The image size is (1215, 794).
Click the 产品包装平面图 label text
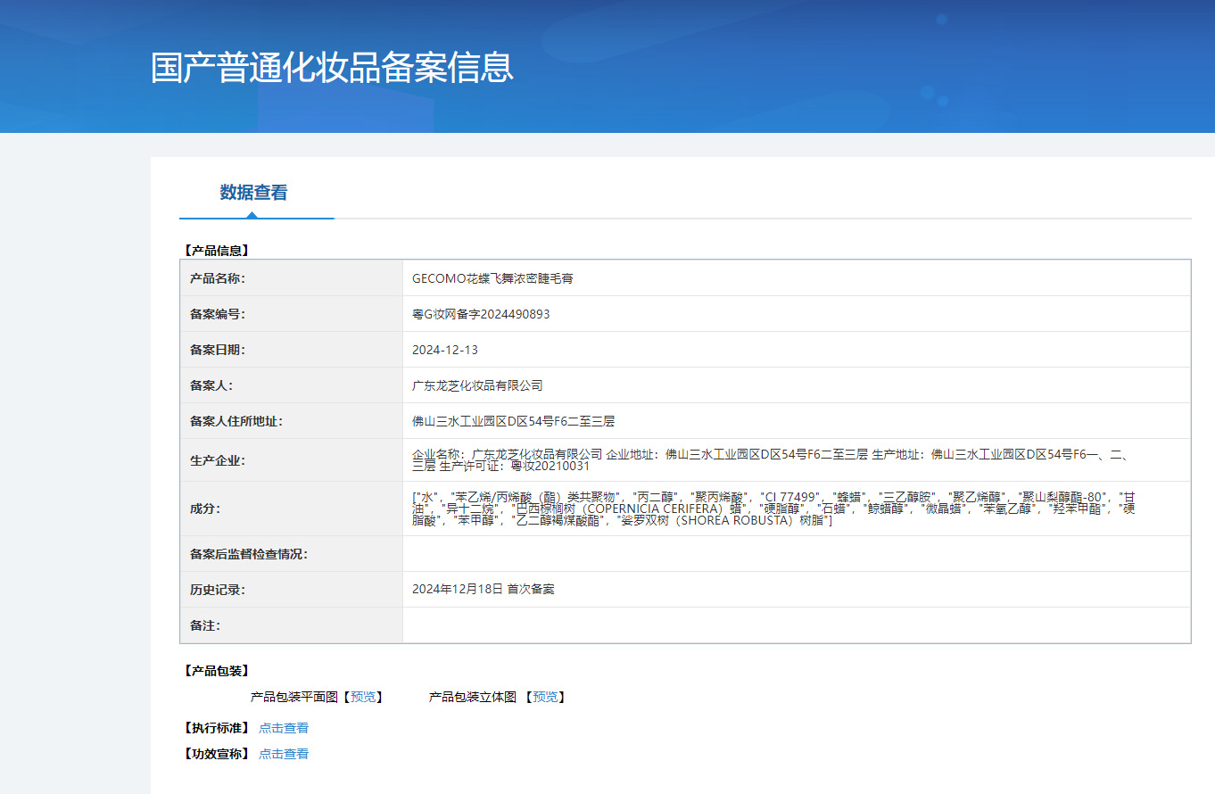tap(294, 697)
